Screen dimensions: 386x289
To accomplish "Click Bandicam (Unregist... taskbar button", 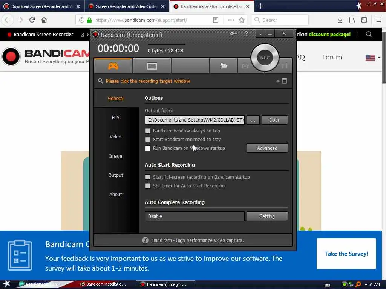I will point(166,284).
